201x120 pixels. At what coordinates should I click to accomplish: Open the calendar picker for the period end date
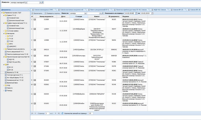[152, 13]
